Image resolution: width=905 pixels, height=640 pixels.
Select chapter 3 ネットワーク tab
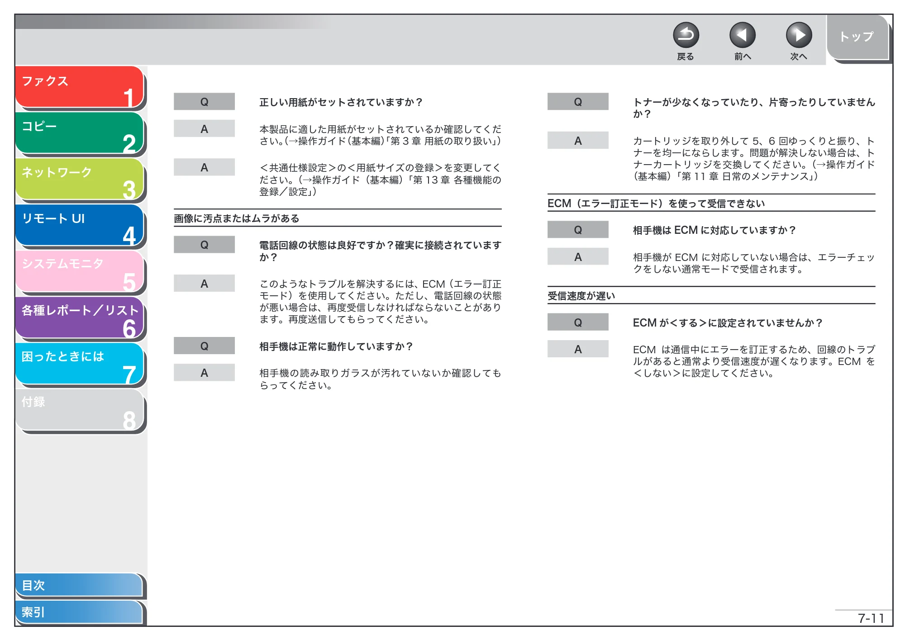coord(80,179)
